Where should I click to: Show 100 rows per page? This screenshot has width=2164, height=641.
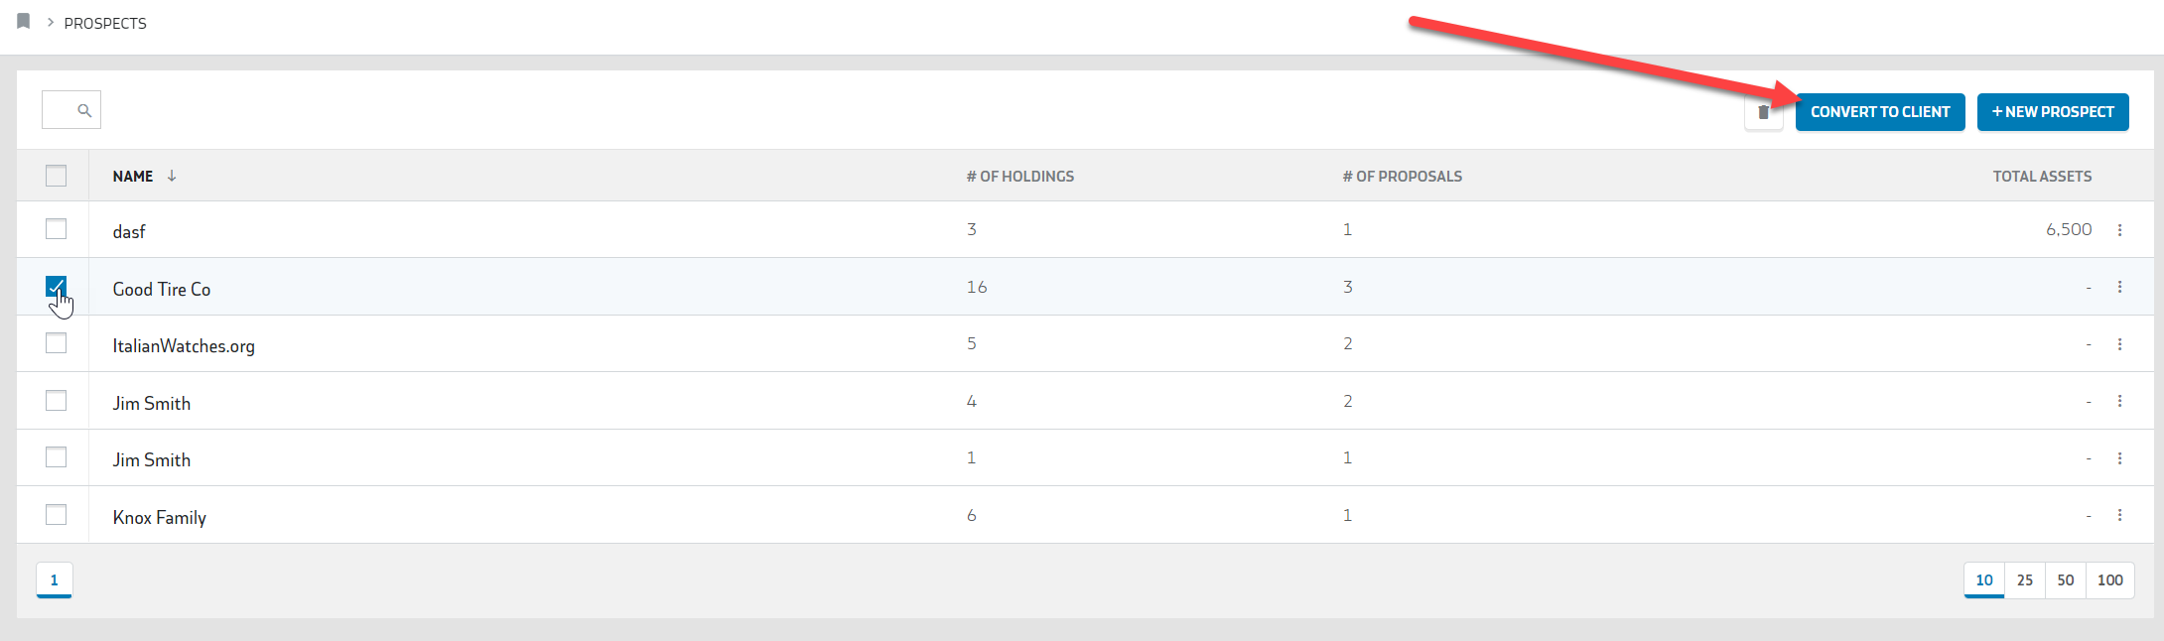click(x=2109, y=580)
